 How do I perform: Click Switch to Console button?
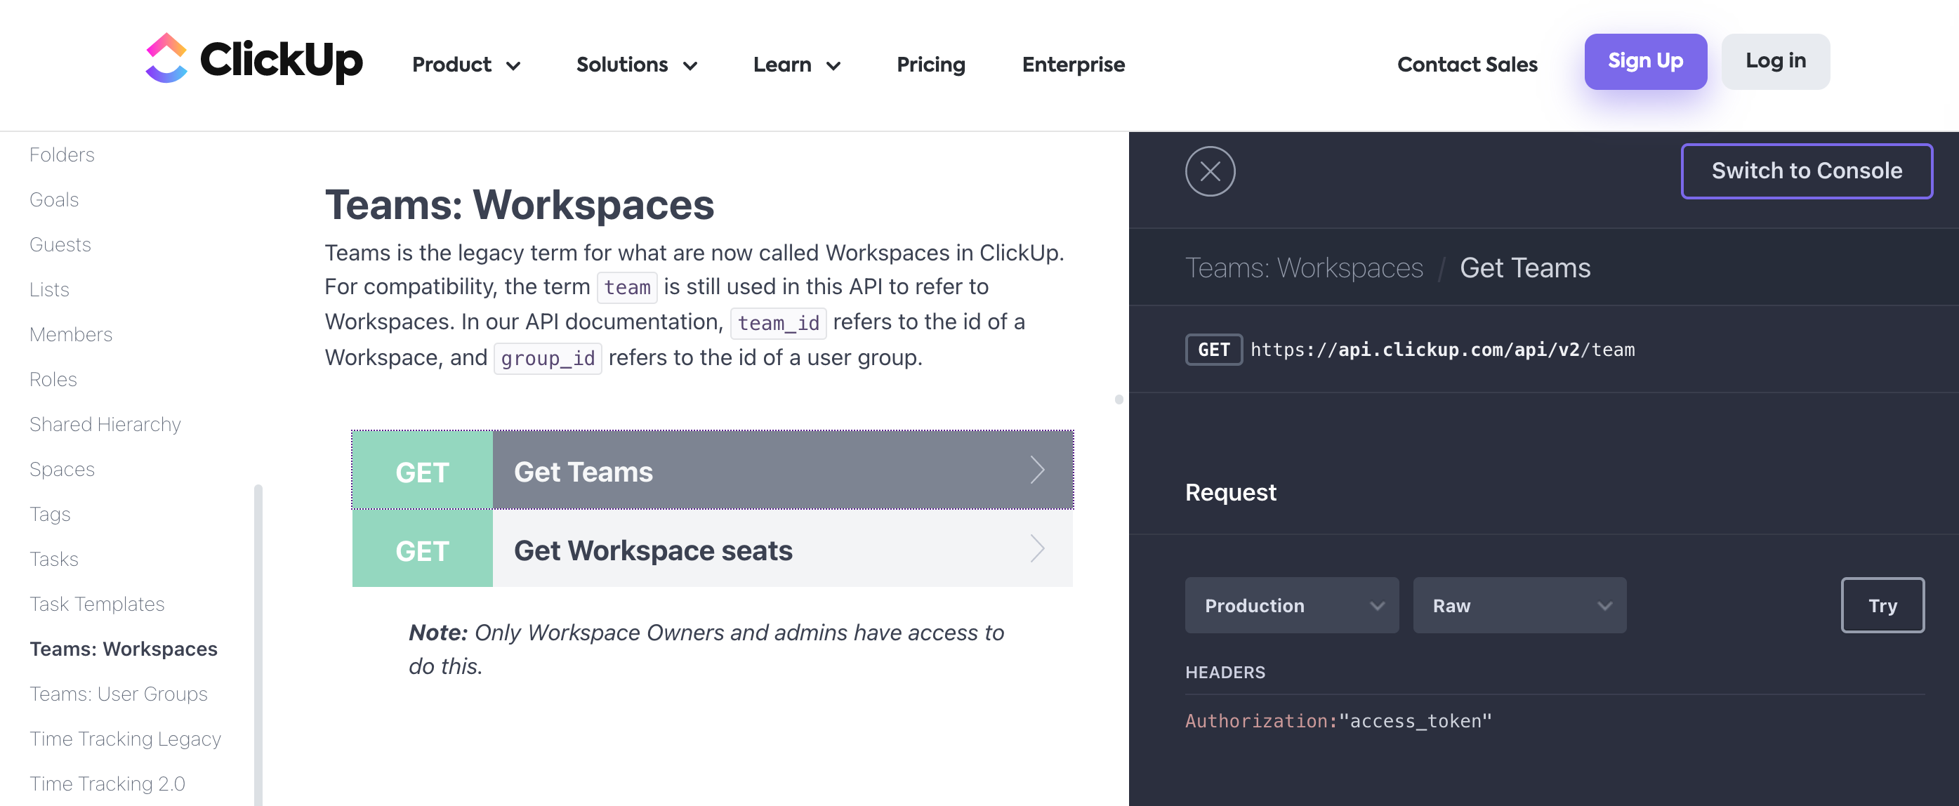[x=1806, y=171]
